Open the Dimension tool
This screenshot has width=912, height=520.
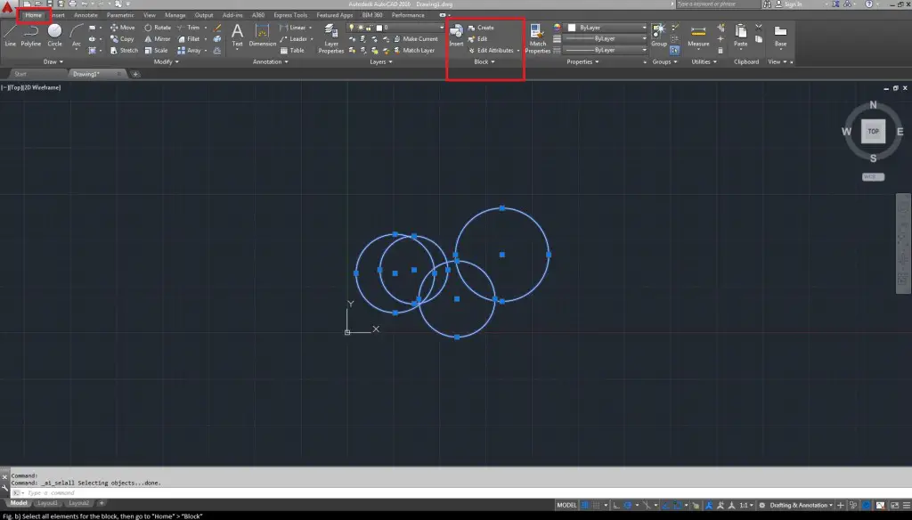[x=263, y=35]
